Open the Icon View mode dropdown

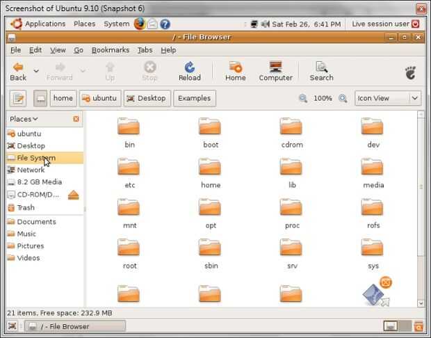388,98
